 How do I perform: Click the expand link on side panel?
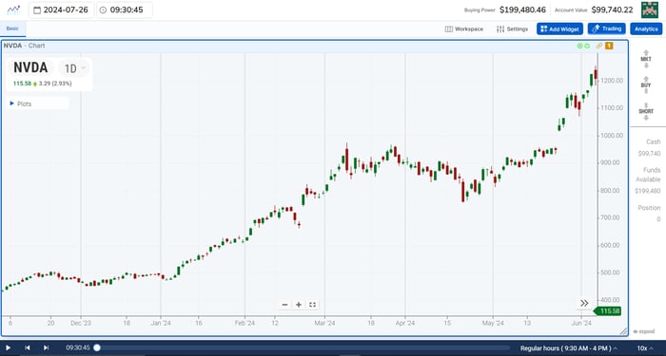coord(643,332)
